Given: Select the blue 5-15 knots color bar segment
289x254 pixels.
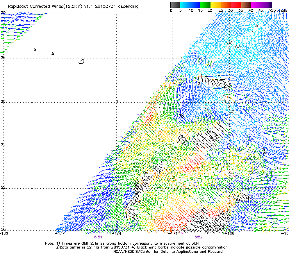Looking at the screenshot, I should [190, 5].
